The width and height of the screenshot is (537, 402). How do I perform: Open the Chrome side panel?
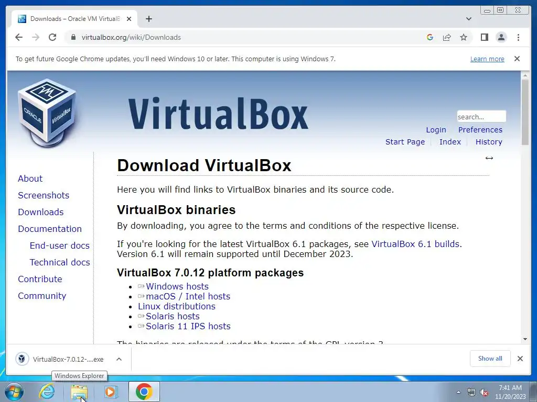[x=484, y=37]
